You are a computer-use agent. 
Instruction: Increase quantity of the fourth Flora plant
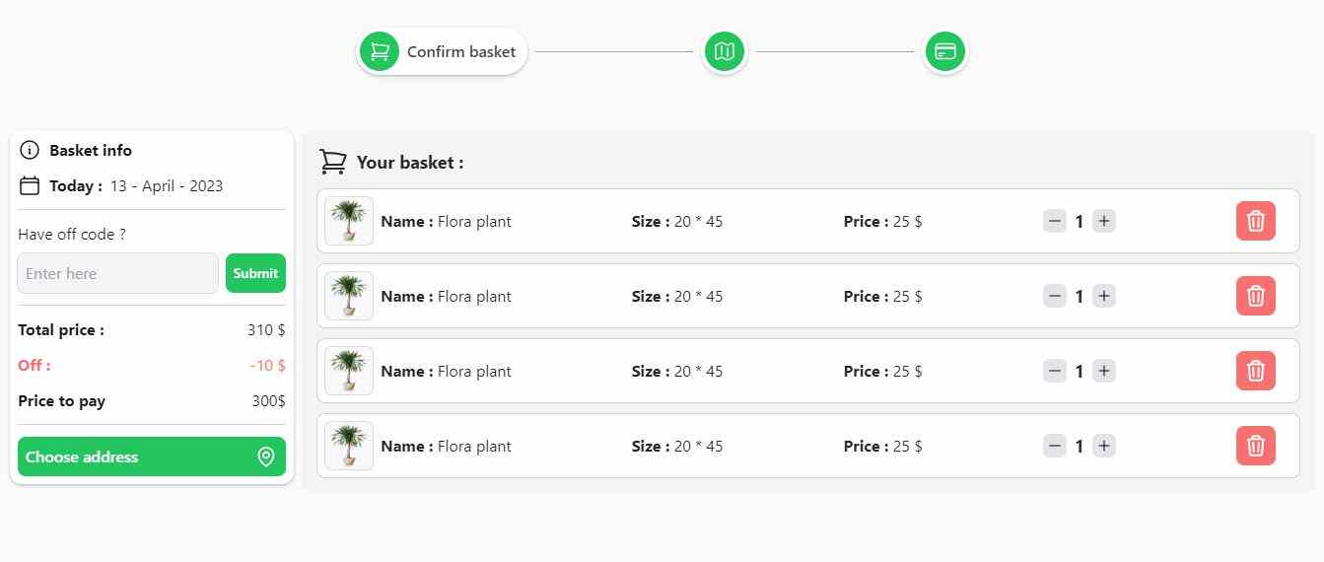tap(1104, 446)
